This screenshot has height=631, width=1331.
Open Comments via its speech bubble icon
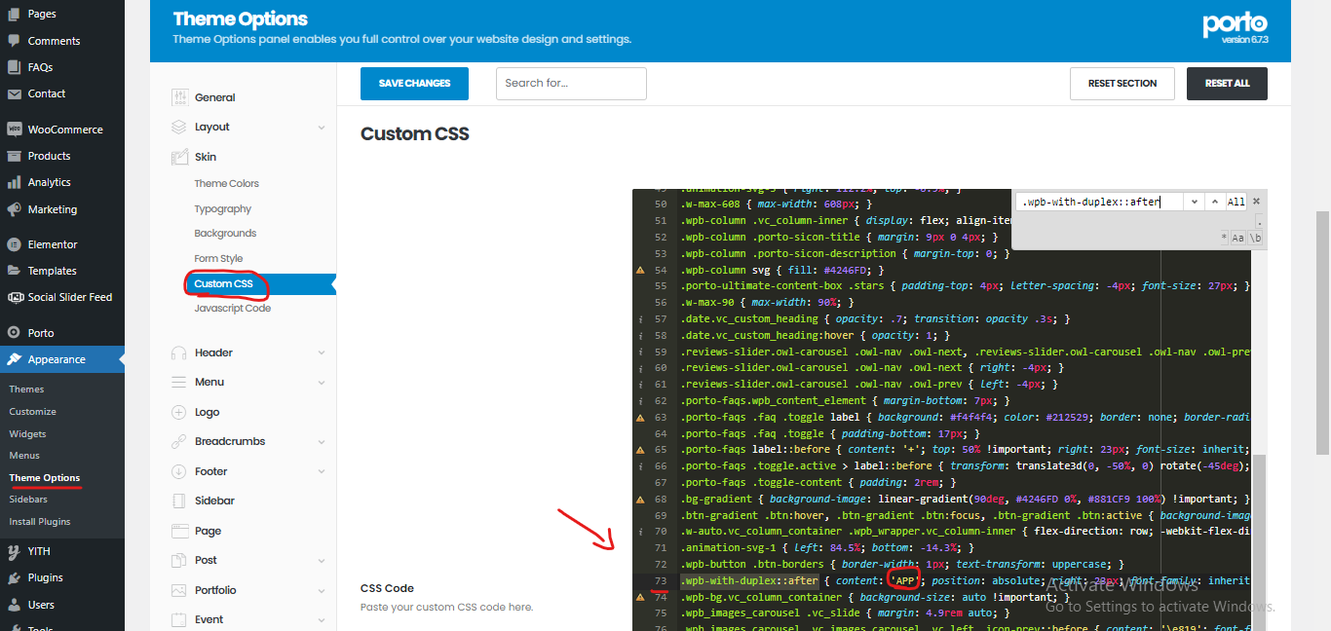(x=14, y=41)
